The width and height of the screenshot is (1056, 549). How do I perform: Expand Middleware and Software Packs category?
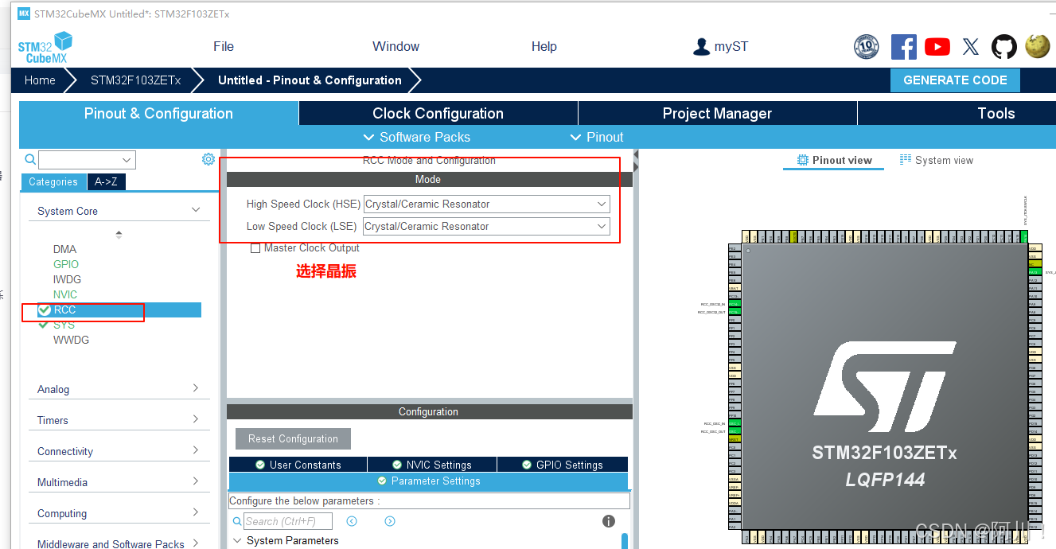(196, 543)
